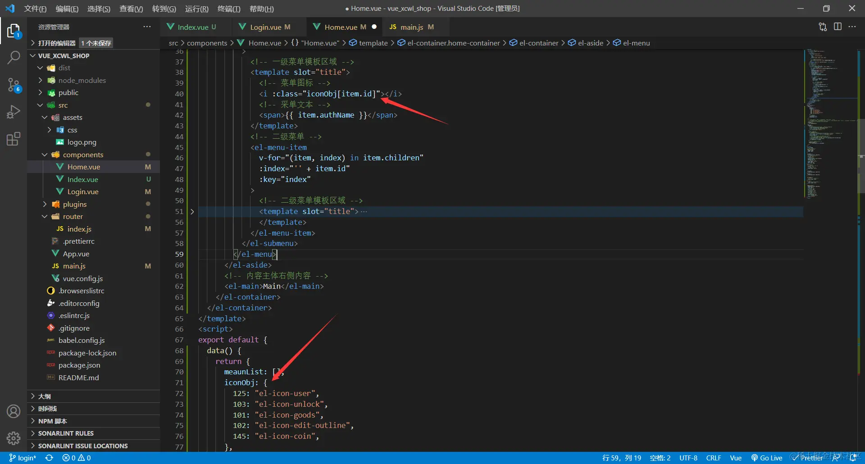Open the 编辑(E) menu
The width and height of the screenshot is (865, 464).
click(x=67, y=9)
